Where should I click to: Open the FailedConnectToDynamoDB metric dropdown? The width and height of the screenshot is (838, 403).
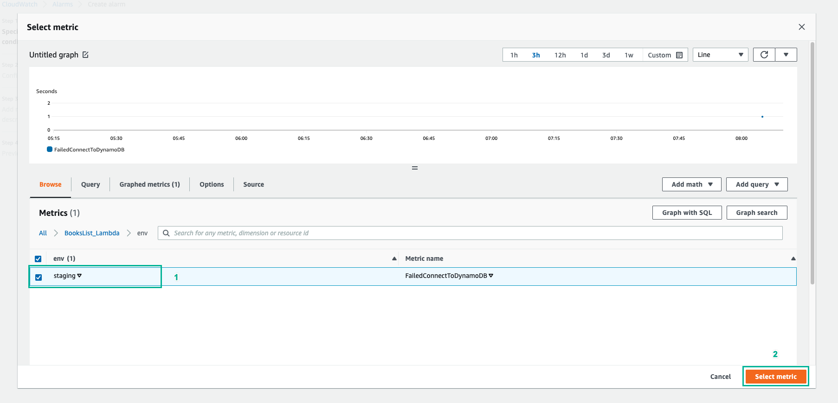[x=491, y=276]
